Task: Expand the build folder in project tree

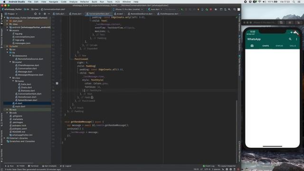Action: coord(8,47)
